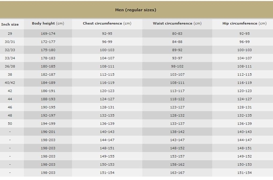273x180 pixels.
Task: Click body height 196-201 cell
Action: click(48, 132)
